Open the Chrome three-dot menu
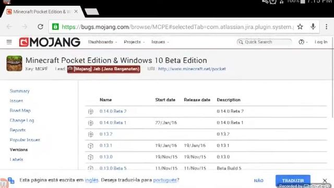This screenshot has width=334, height=188. (x=326, y=27)
